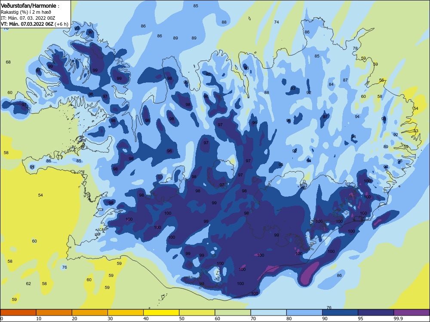
Task: Click the humidity value 62 on the map
Action: pyautogui.click(x=28, y=284)
